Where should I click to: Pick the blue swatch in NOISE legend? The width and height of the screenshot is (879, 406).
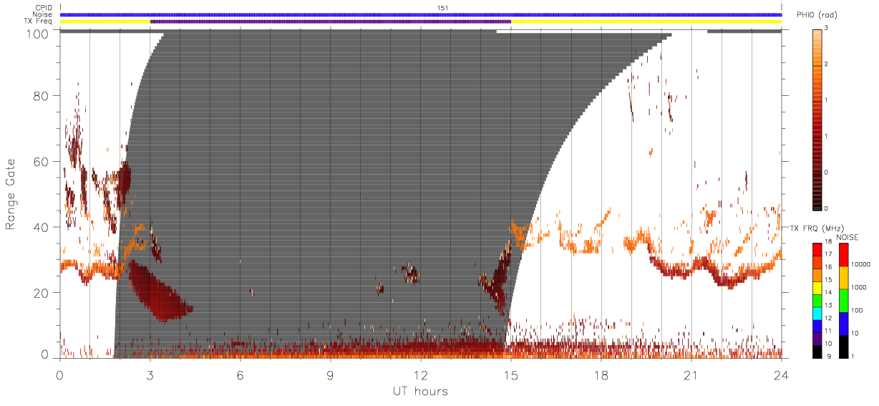pyautogui.click(x=842, y=324)
